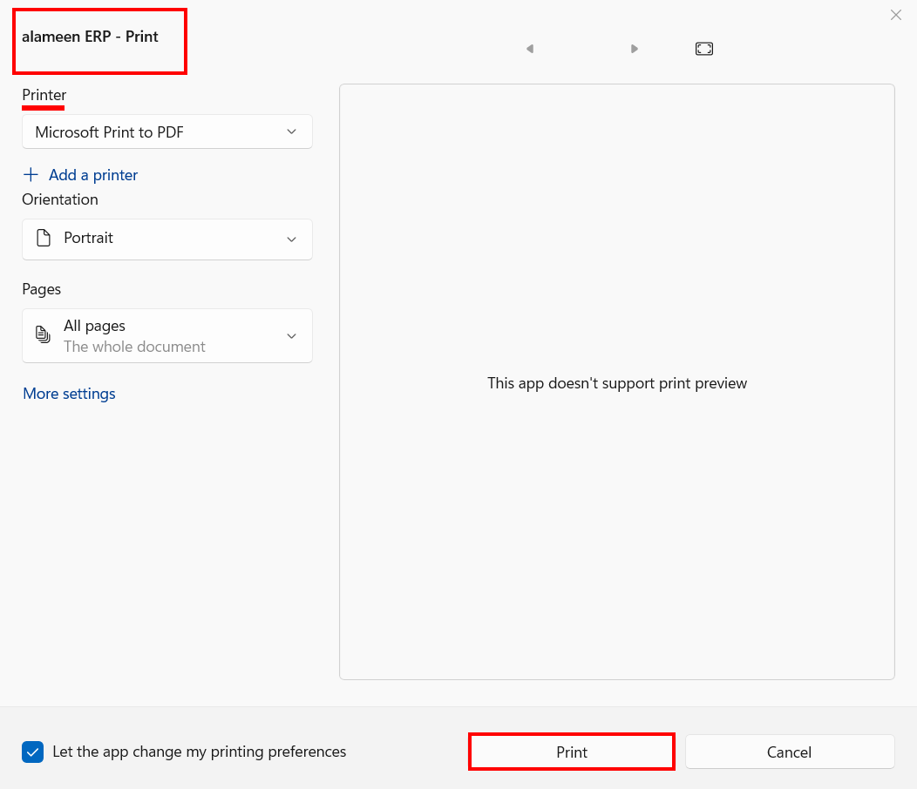Cancel the print dialog
917x789 pixels.
point(789,752)
